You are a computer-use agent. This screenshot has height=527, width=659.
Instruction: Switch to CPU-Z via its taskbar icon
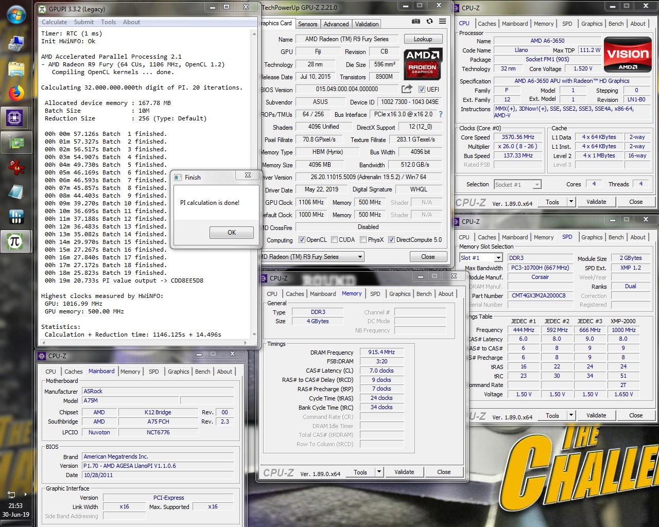pyautogui.click(x=16, y=118)
